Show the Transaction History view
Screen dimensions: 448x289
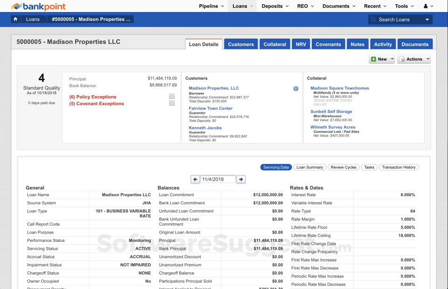tap(399, 167)
